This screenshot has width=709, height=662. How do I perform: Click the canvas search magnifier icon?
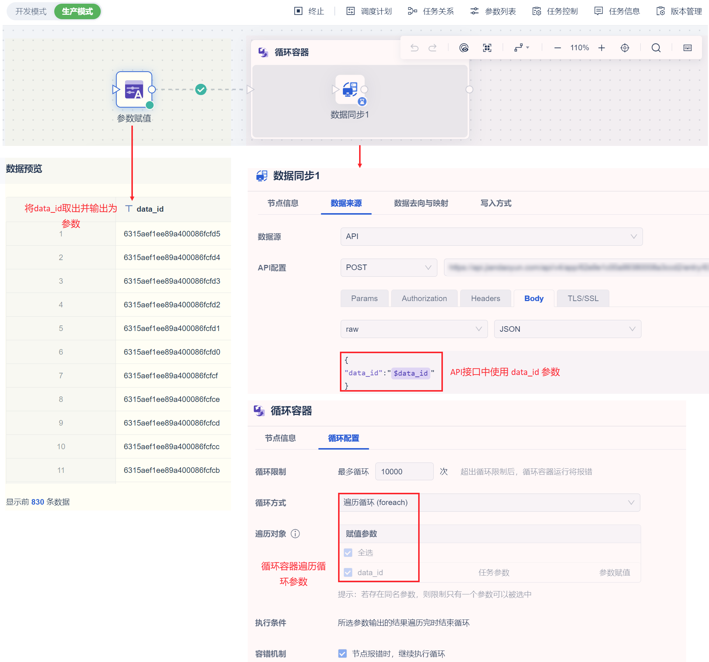point(656,48)
